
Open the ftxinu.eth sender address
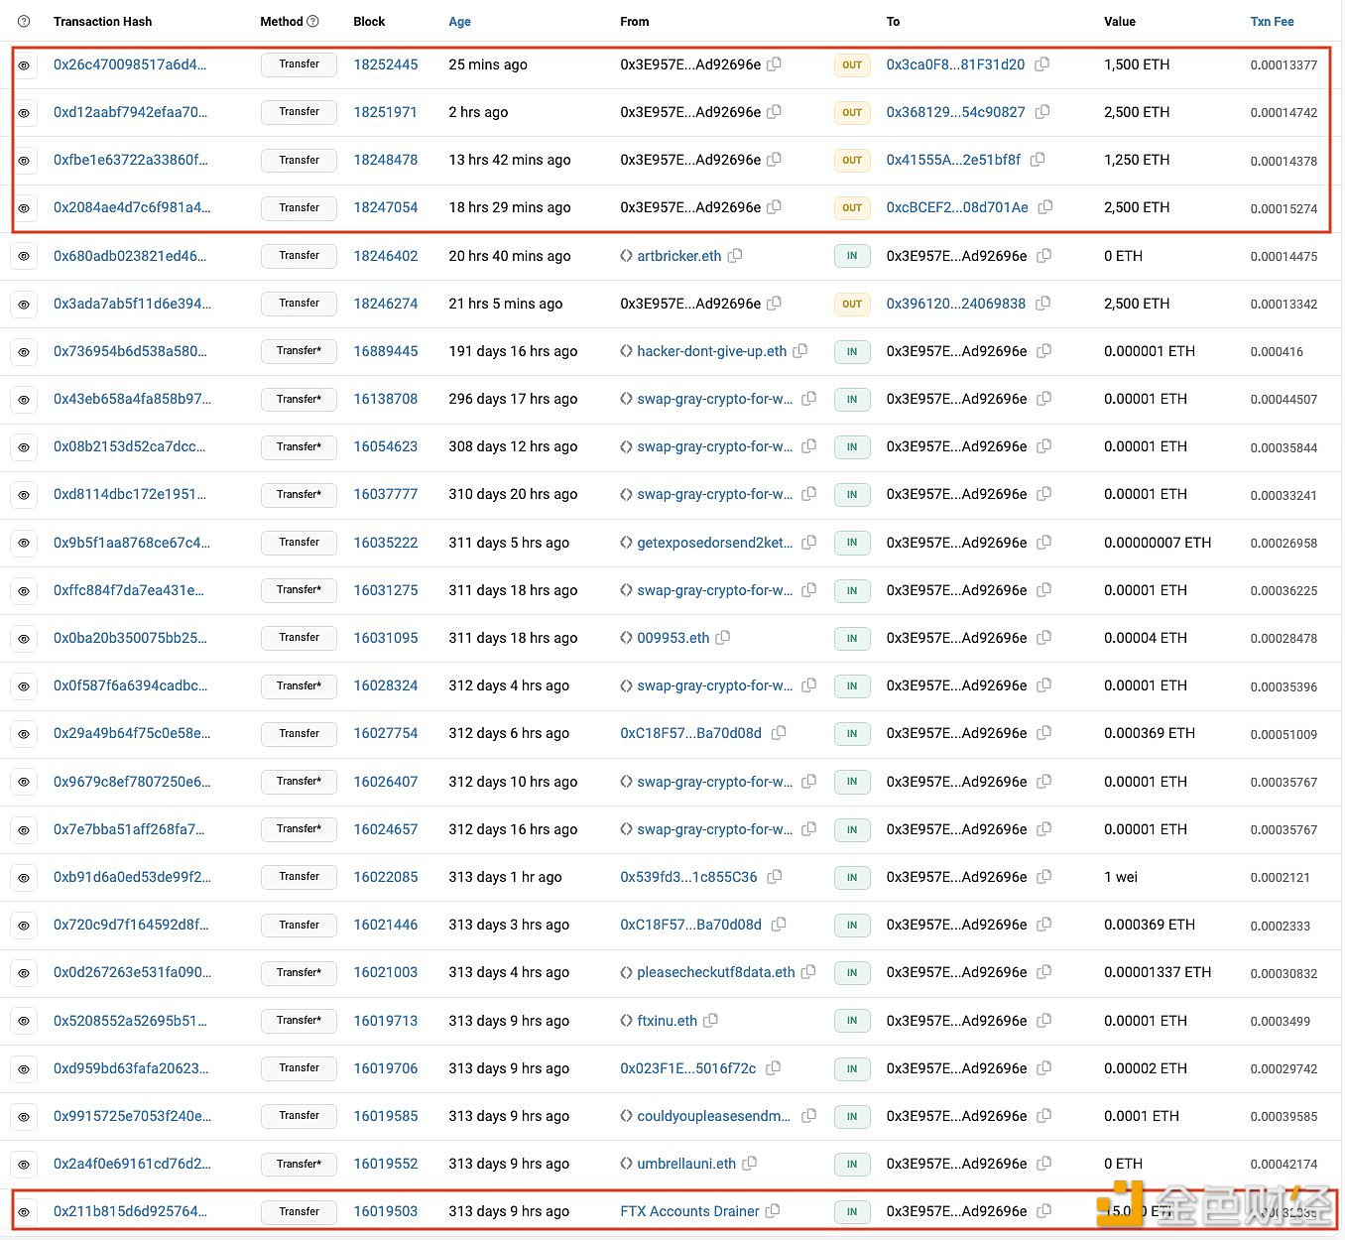[667, 1021]
